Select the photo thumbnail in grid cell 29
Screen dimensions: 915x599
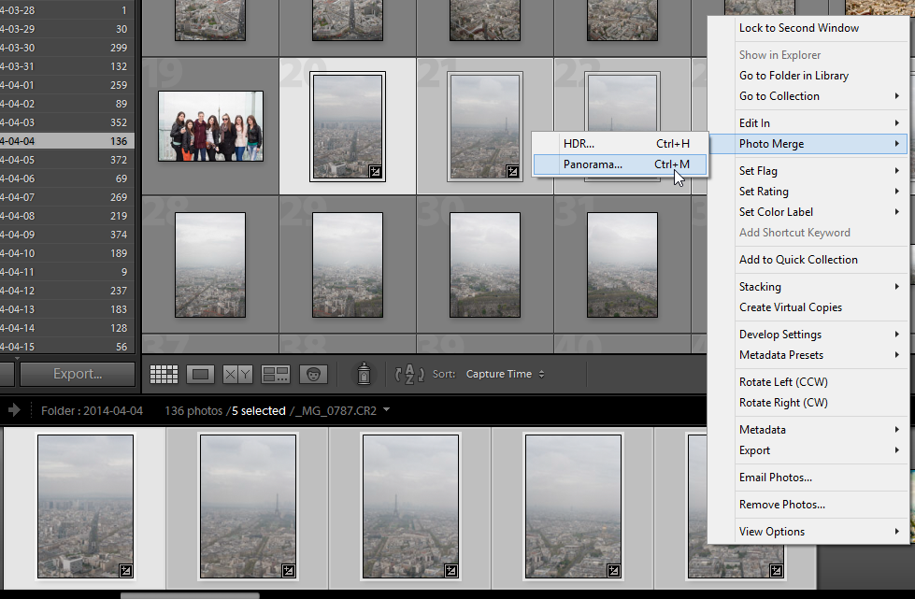[x=348, y=264]
